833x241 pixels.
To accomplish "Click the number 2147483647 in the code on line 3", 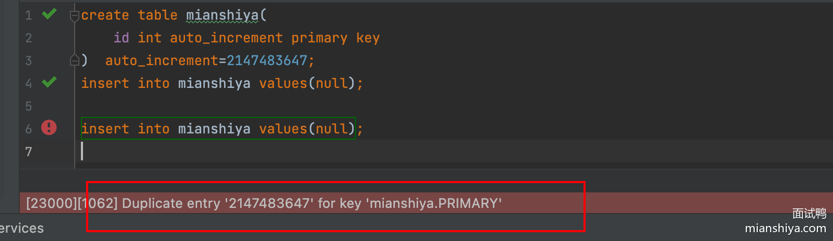I will [x=267, y=61].
